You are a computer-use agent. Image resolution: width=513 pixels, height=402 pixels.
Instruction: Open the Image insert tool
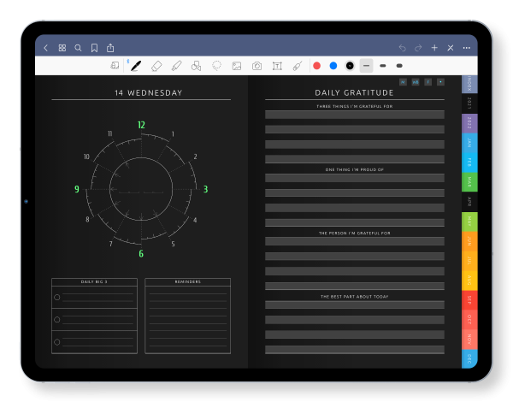[237, 66]
